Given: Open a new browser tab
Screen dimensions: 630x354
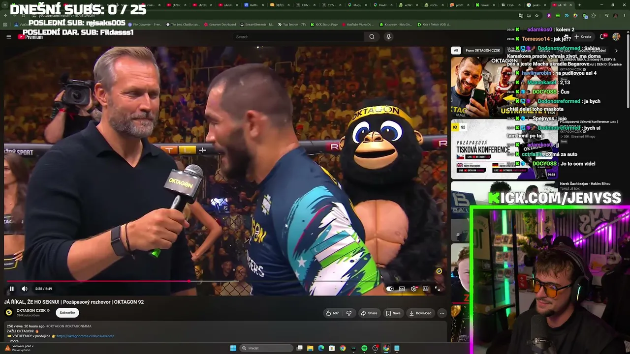Looking at the screenshot, I should (x=579, y=5).
